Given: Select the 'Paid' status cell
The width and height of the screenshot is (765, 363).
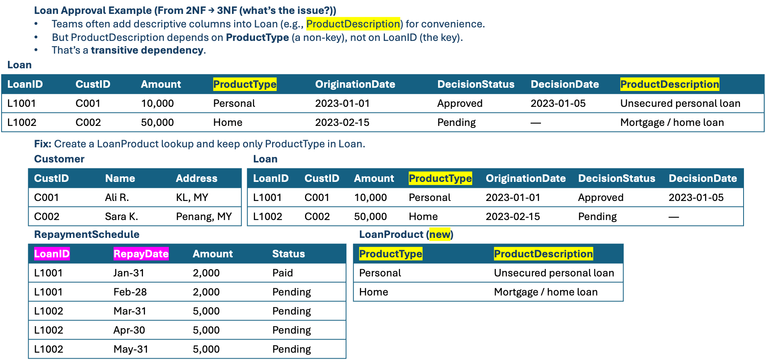Looking at the screenshot, I should tap(282, 273).
